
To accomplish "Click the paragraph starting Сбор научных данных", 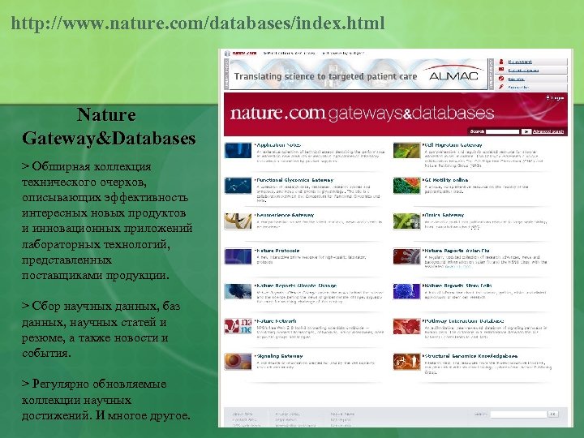I will click(x=101, y=329).
